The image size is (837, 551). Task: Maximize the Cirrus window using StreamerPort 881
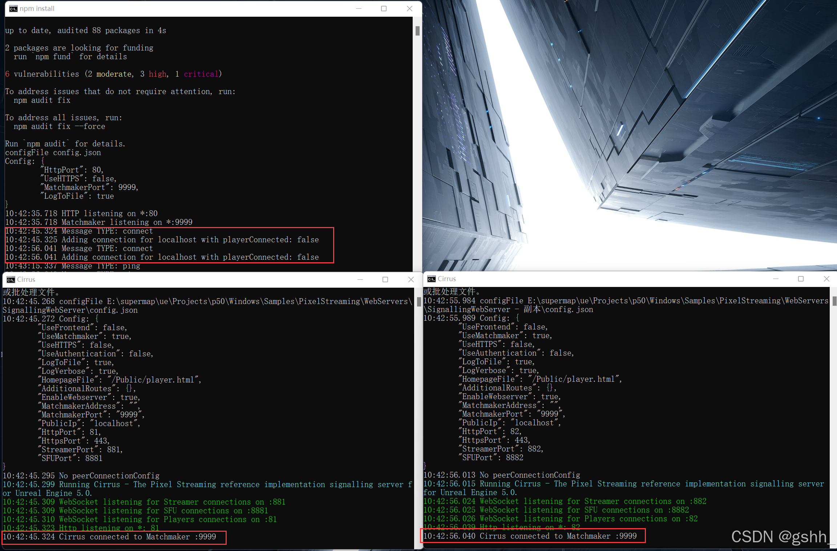tap(385, 279)
